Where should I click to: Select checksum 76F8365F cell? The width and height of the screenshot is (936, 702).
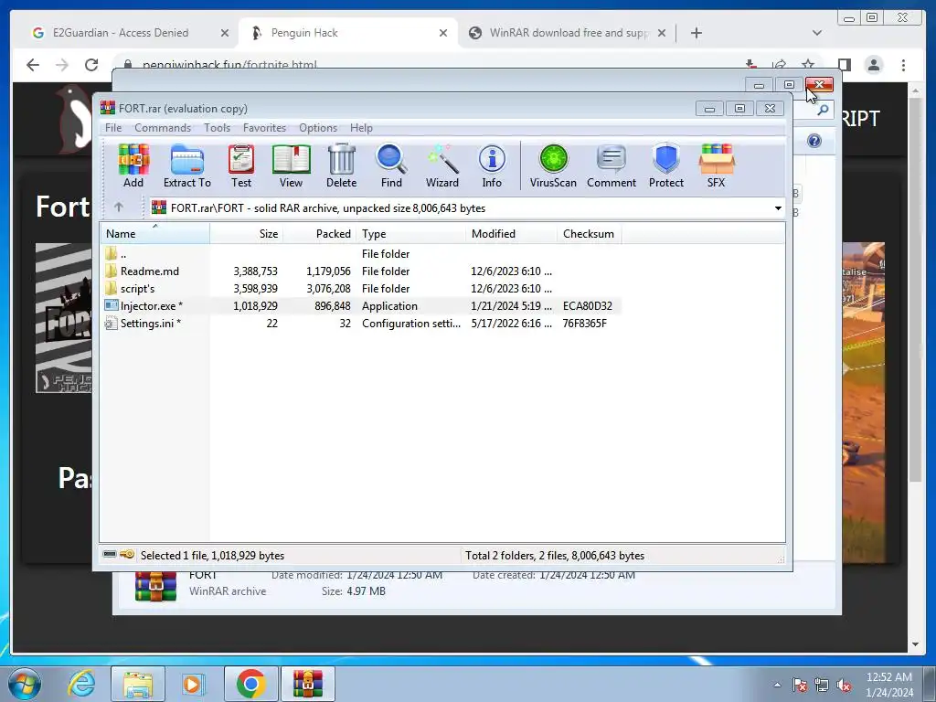coord(585,323)
